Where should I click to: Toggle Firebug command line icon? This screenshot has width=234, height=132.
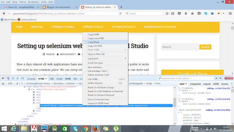[x=23, y=78]
